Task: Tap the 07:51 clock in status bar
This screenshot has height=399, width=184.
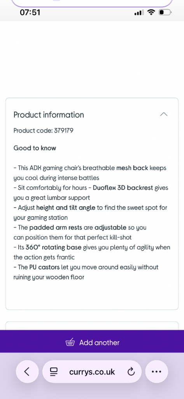Action: 30,12
